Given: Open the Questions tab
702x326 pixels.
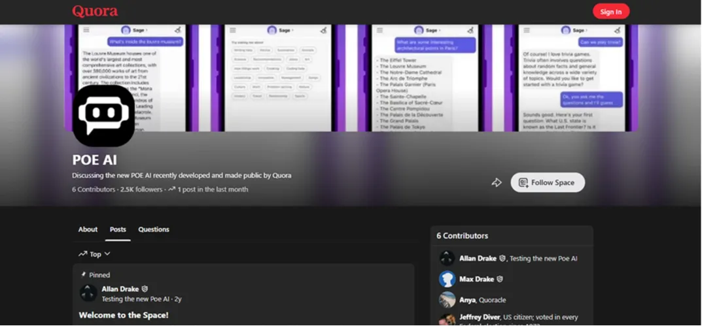Looking at the screenshot, I should tap(154, 229).
